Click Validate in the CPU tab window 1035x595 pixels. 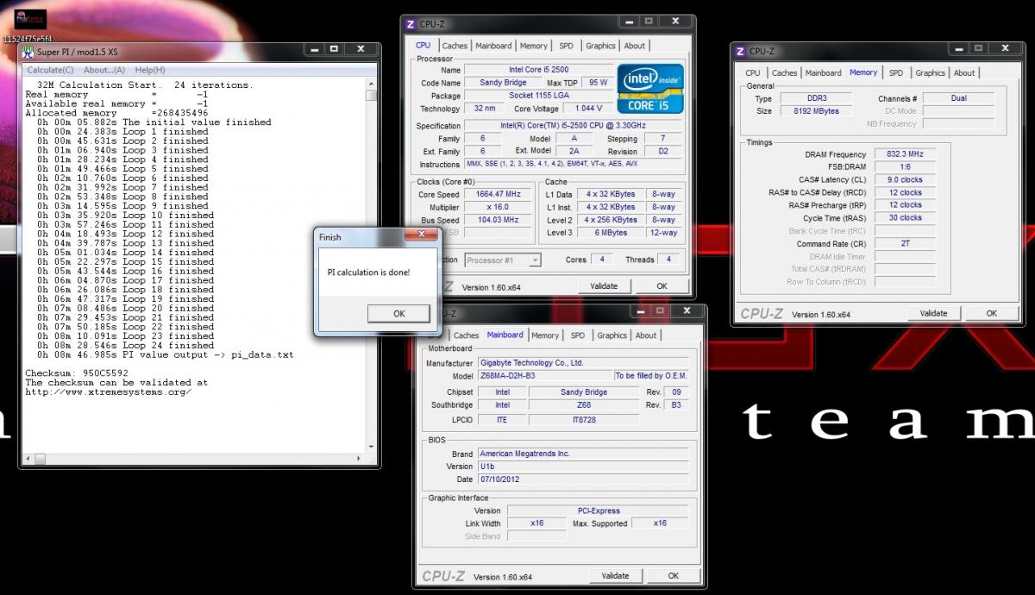604,286
